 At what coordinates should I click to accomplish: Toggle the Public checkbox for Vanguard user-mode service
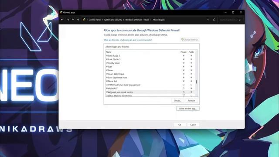[191, 92]
